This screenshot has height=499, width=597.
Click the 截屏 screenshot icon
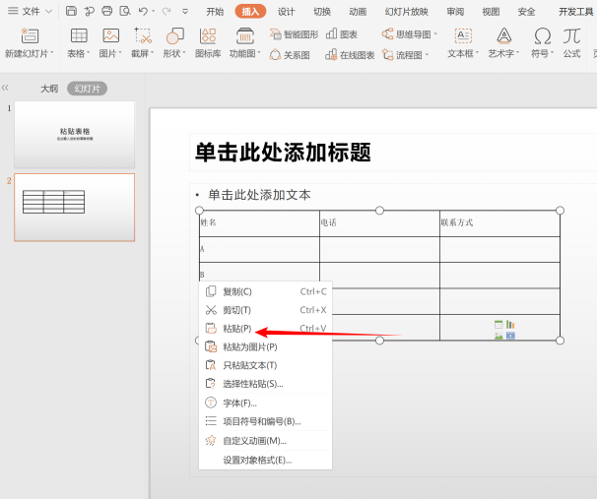143,35
